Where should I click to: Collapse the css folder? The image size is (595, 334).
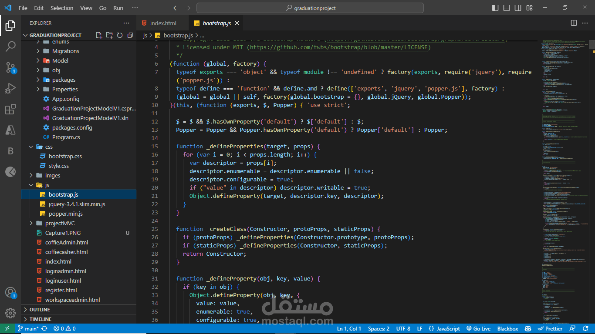78,147
